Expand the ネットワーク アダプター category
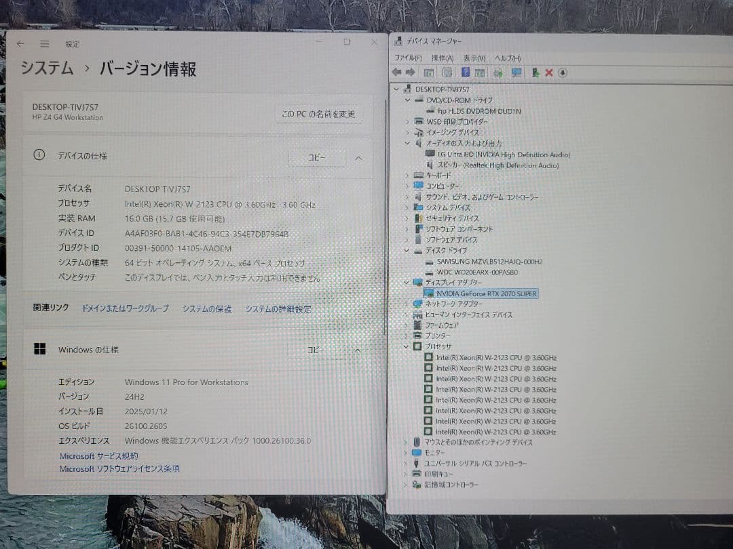The height and width of the screenshot is (549, 733). [407, 304]
